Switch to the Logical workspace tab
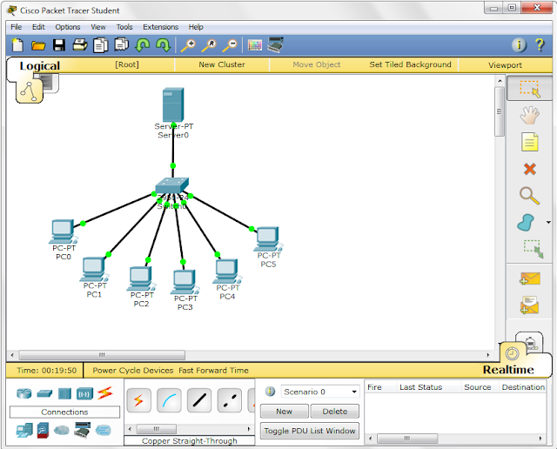 (x=40, y=66)
